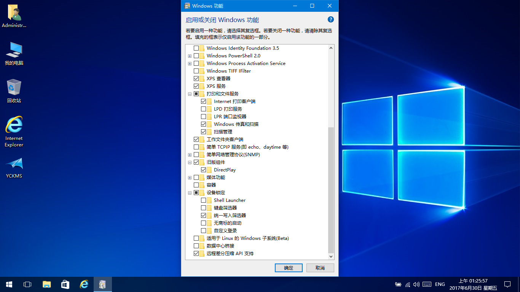Viewport: 520px width, 292px height.
Task: Uncheck 统一写入筛选器 checkbox
Action: pyautogui.click(x=204, y=216)
